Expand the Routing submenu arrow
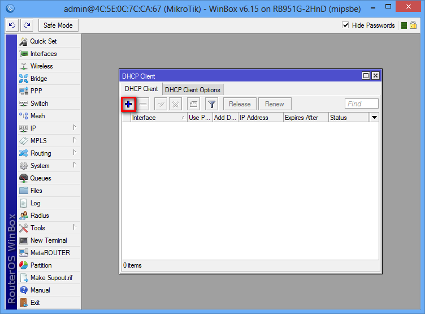Screen dimensions: 425x314 click(x=75, y=153)
